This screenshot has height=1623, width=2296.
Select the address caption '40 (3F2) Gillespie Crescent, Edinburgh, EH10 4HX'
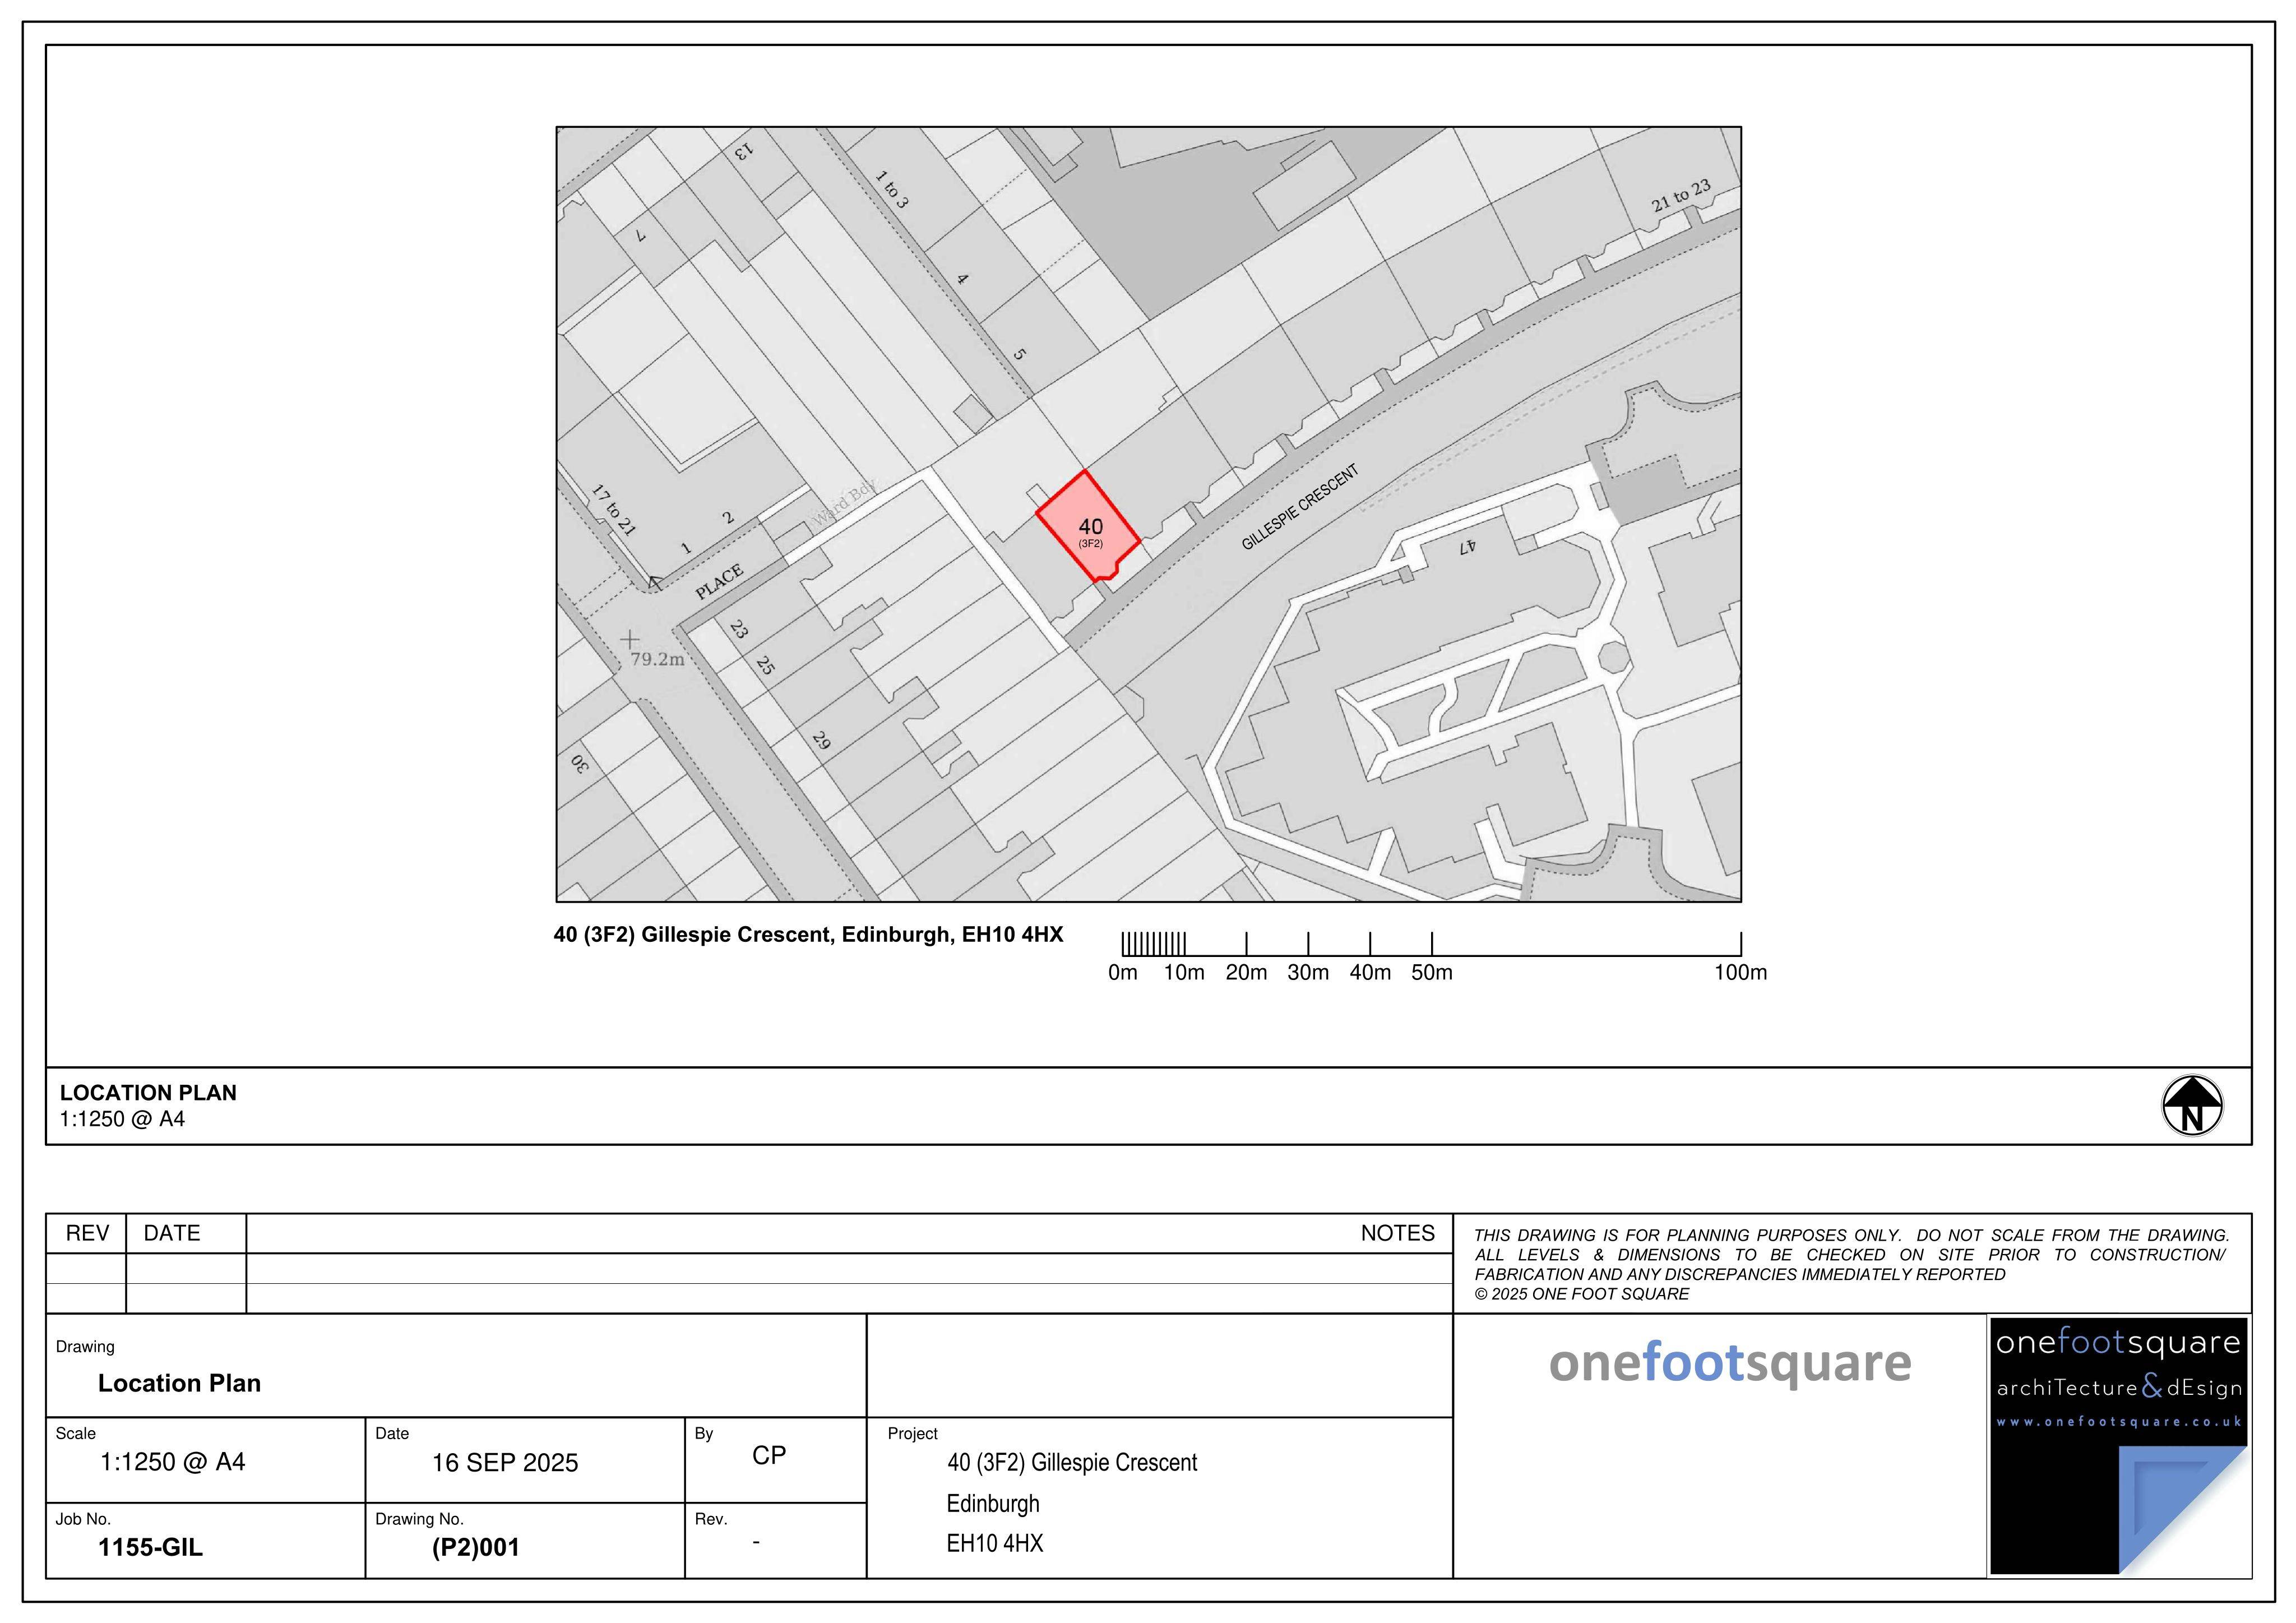808,935
